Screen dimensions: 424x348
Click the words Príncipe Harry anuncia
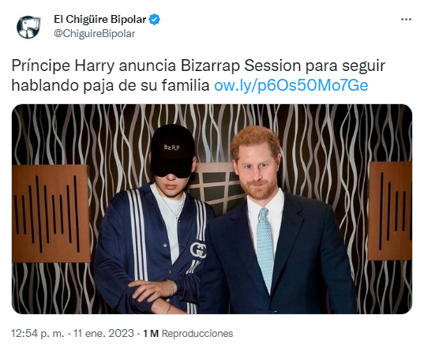tap(94, 65)
